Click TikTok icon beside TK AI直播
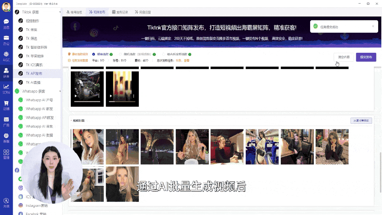Screen dimensions: 382x215 tap(21, 83)
